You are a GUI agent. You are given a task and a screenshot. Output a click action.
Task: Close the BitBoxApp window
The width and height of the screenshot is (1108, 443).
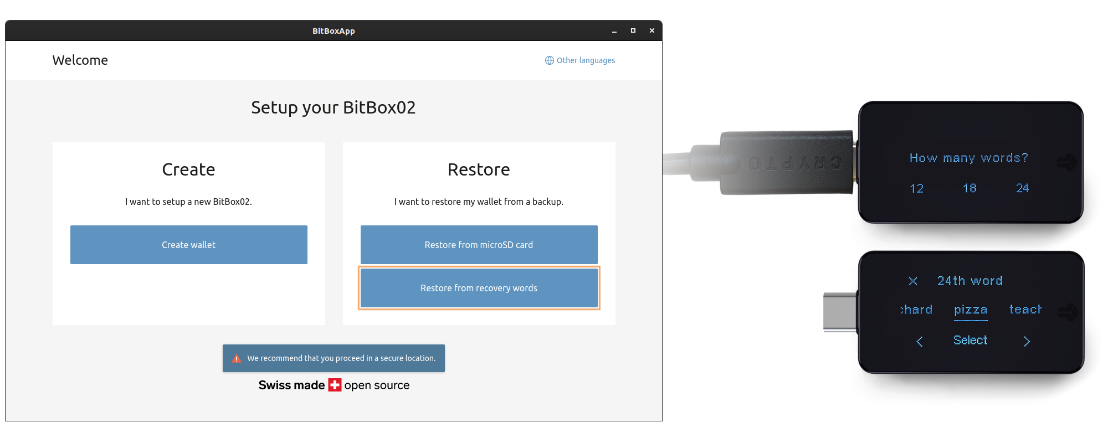pyautogui.click(x=652, y=31)
